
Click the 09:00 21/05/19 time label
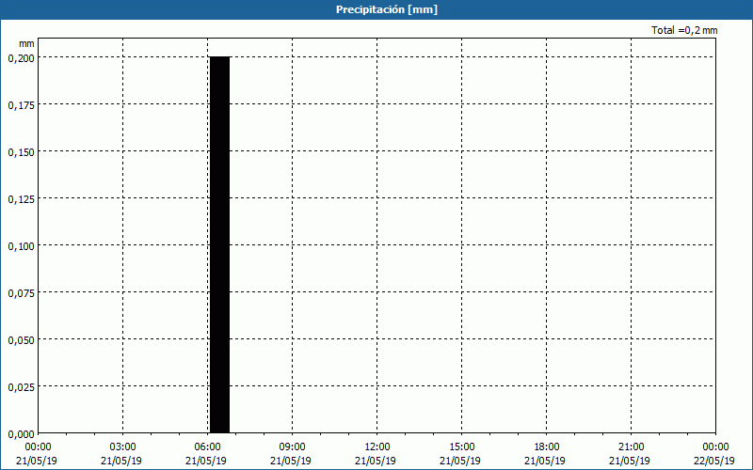coord(291,454)
